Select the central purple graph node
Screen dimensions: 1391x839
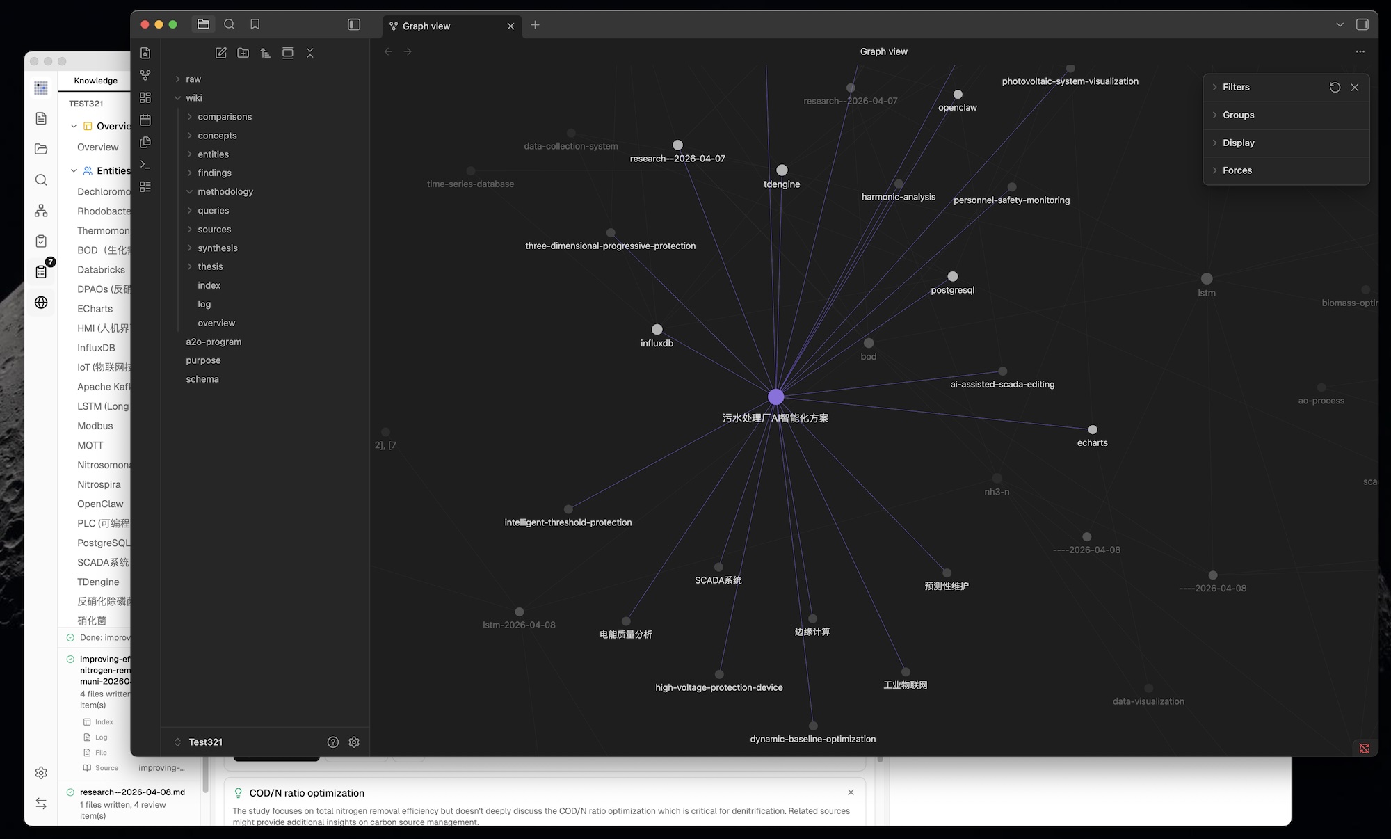pos(776,397)
